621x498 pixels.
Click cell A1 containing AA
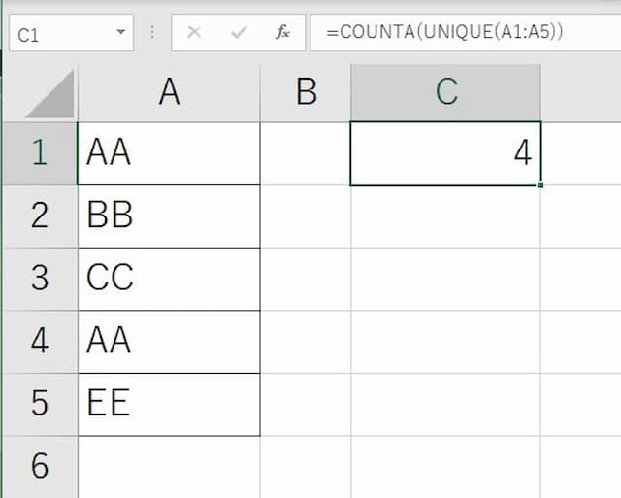point(169,153)
